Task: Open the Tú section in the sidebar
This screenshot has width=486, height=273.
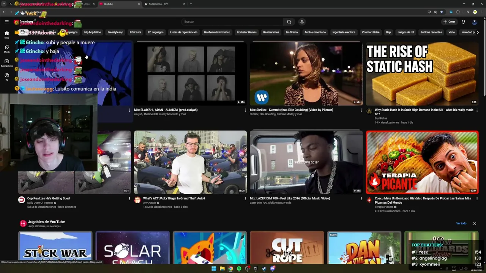Action: 6,77
